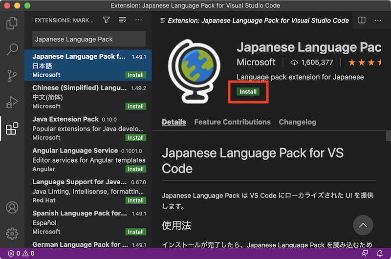Click the Red Hat publisher name

[44, 200]
